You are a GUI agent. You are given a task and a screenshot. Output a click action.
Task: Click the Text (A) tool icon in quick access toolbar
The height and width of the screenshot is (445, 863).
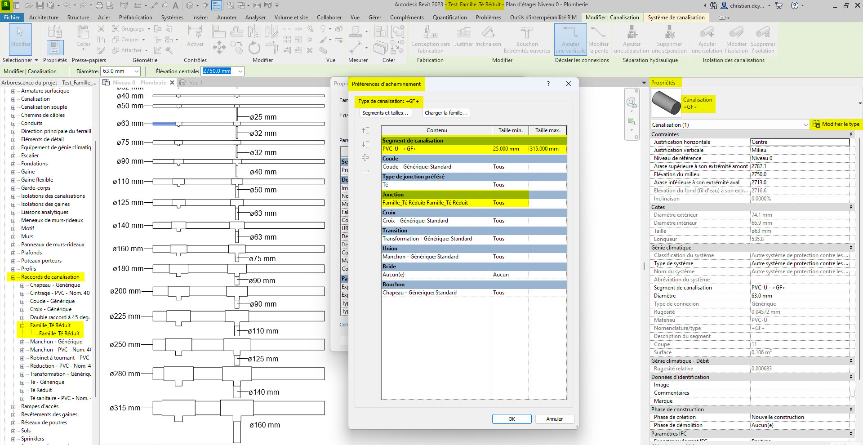(175, 5)
